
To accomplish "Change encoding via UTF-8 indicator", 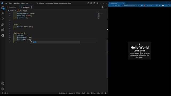I will [x=78, y=93].
